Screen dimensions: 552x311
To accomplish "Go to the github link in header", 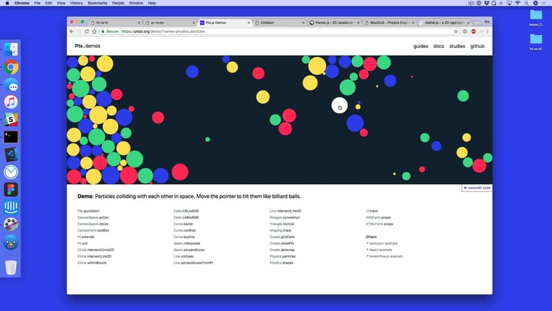I will 477,46.
